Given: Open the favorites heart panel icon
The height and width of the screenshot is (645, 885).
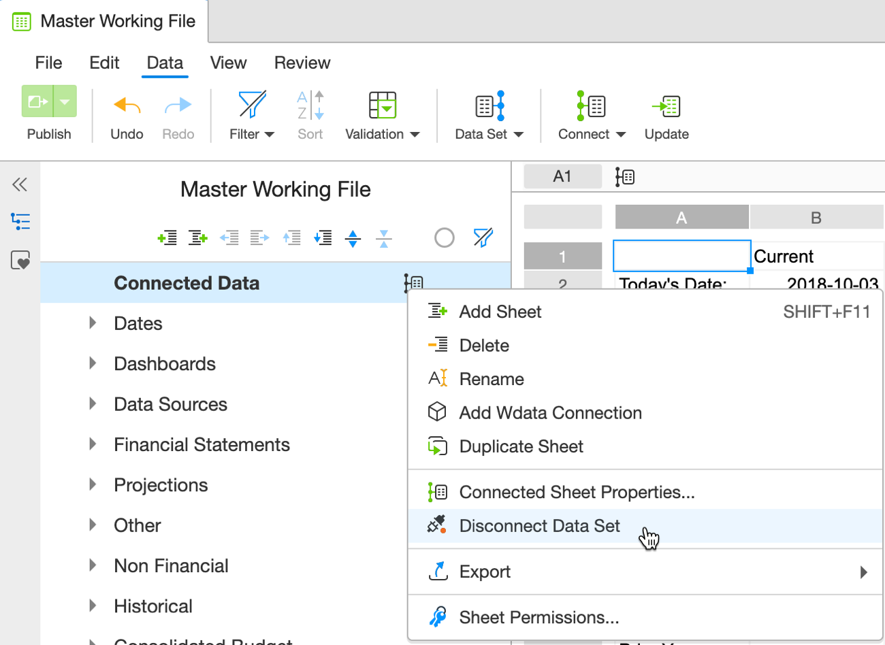Looking at the screenshot, I should (20, 260).
